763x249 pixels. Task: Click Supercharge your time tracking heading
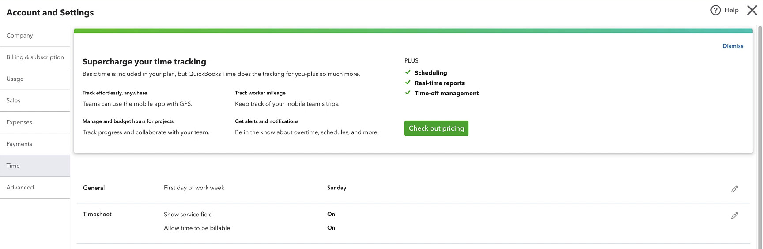click(144, 62)
